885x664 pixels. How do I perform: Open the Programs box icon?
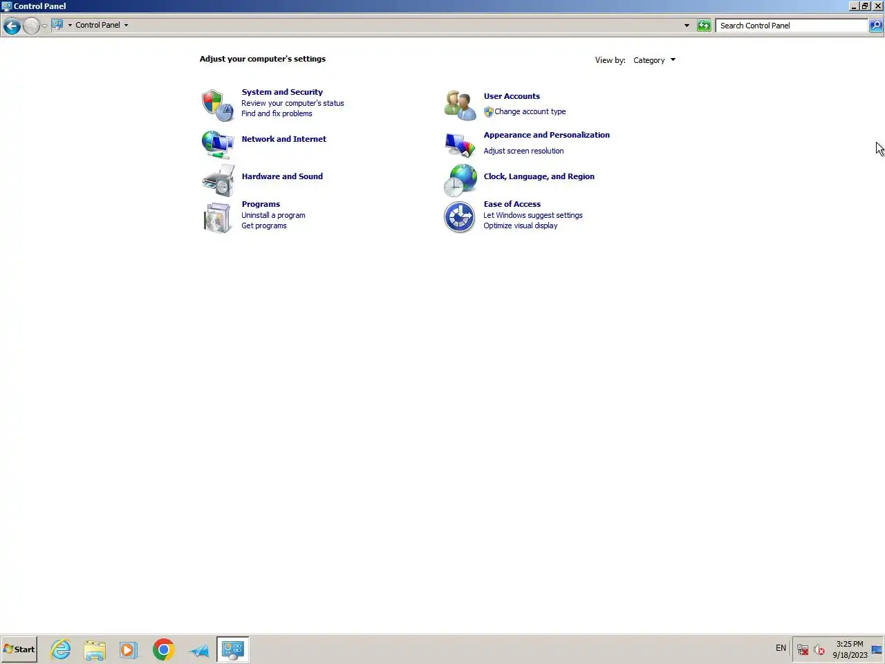coord(218,217)
